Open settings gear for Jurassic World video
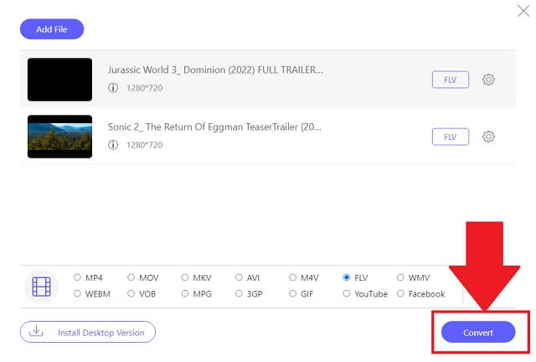The image size is (536, 362). [x=489, y=80]
